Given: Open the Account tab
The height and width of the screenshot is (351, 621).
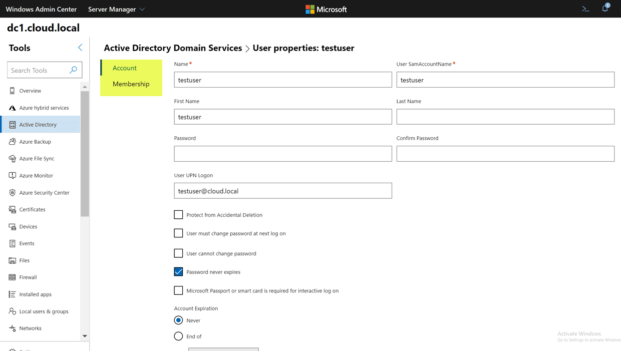Looking at the screenshot, I should [125, 68].
